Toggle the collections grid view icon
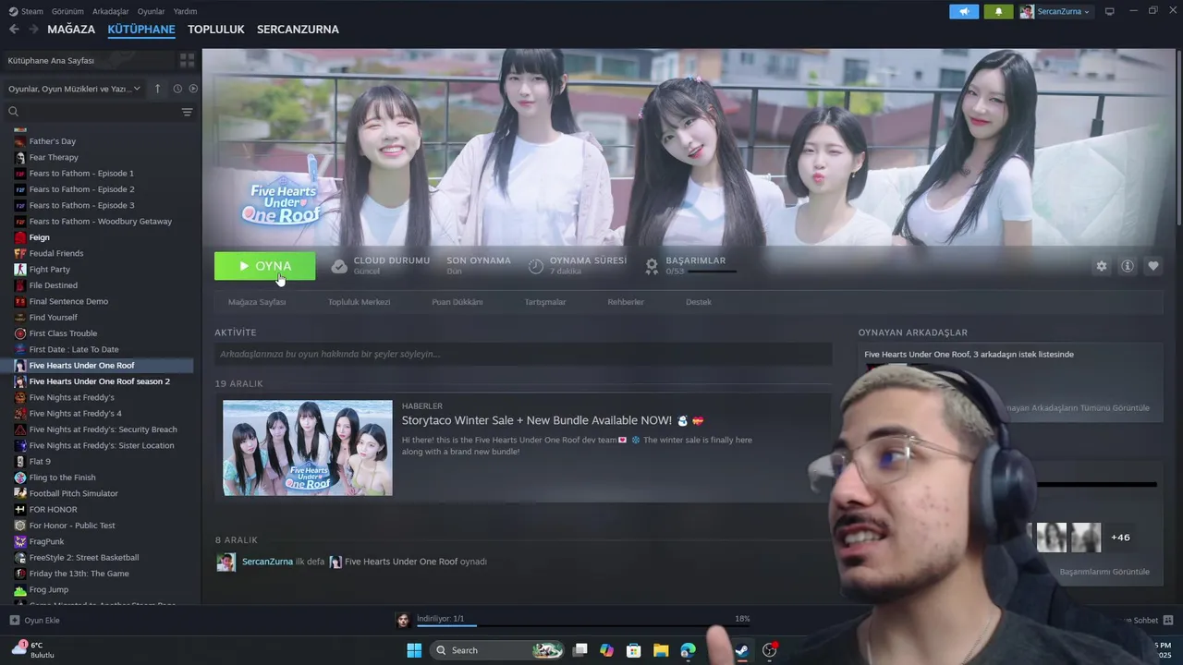Viewport: 1183px width, 665px height. tap(187, 60)
